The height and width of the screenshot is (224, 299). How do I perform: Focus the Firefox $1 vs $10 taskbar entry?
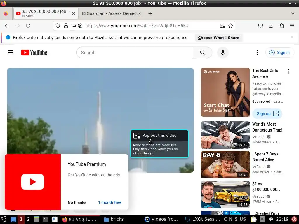coord(79,219)
